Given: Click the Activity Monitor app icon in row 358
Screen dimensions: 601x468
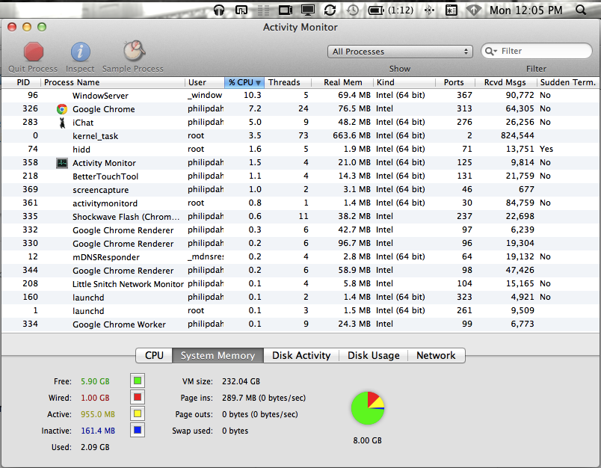Looking at the screenshot, I should coord(62,163).
